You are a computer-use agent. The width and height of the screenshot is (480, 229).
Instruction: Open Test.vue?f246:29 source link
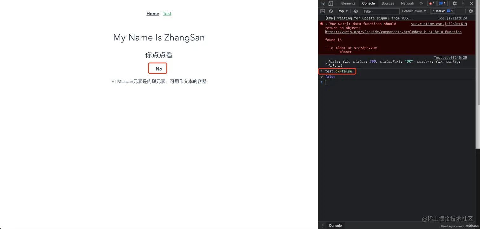coord(450,58)
